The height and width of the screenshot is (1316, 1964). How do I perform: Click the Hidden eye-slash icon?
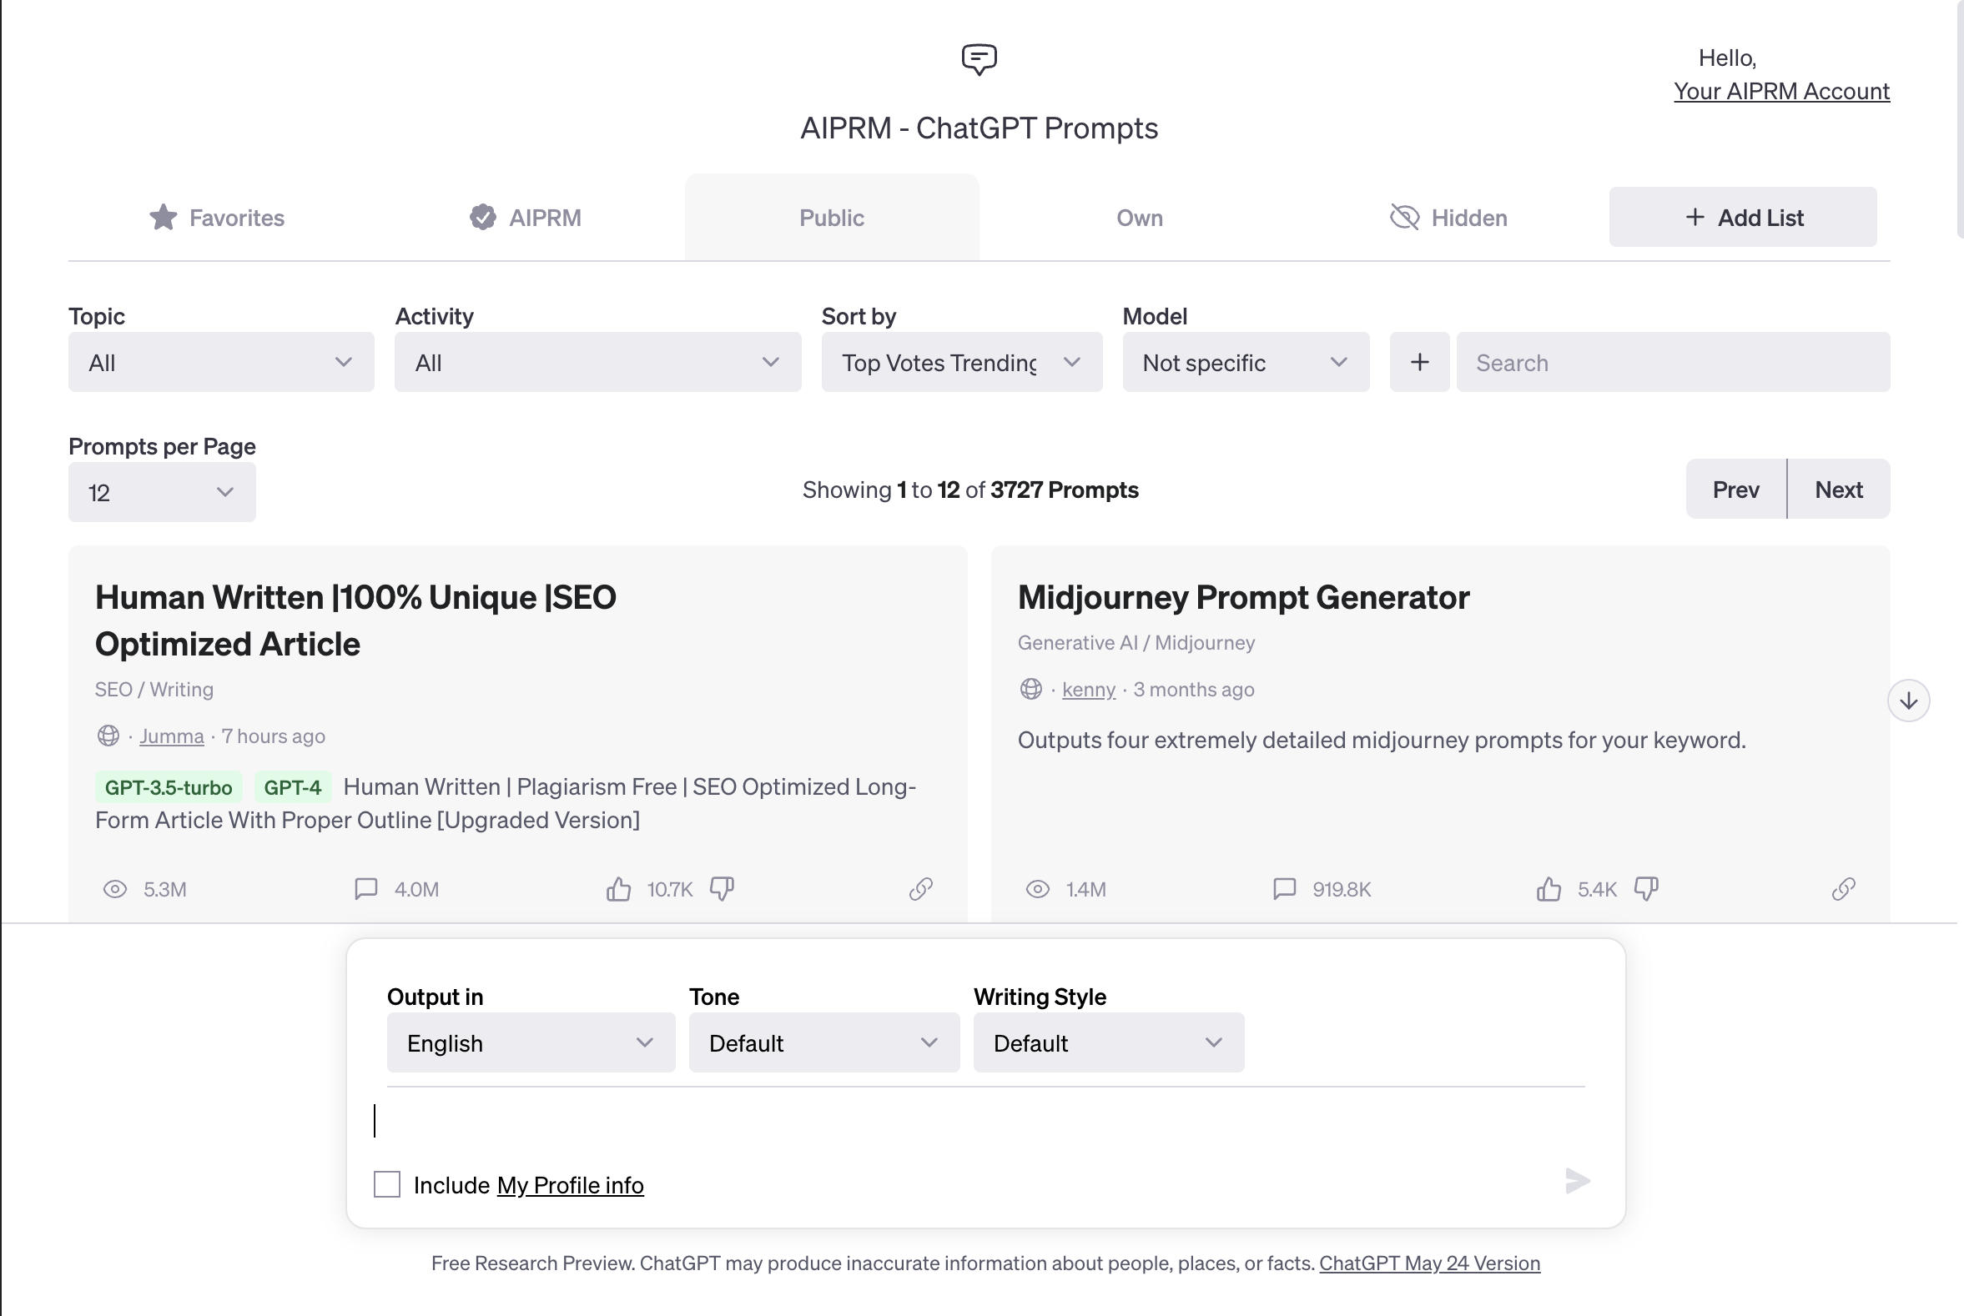(1400, 216)
